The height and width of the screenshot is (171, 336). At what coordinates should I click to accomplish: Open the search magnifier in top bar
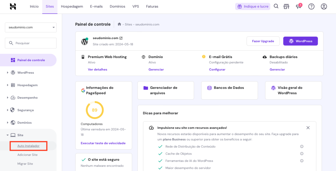tap(276, 7)
